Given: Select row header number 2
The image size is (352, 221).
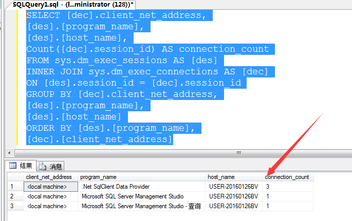Looking at the screenshot, I should [15, 196].
